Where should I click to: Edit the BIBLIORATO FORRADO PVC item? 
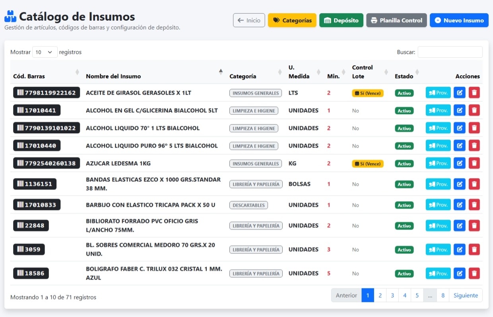click(459, 226)
